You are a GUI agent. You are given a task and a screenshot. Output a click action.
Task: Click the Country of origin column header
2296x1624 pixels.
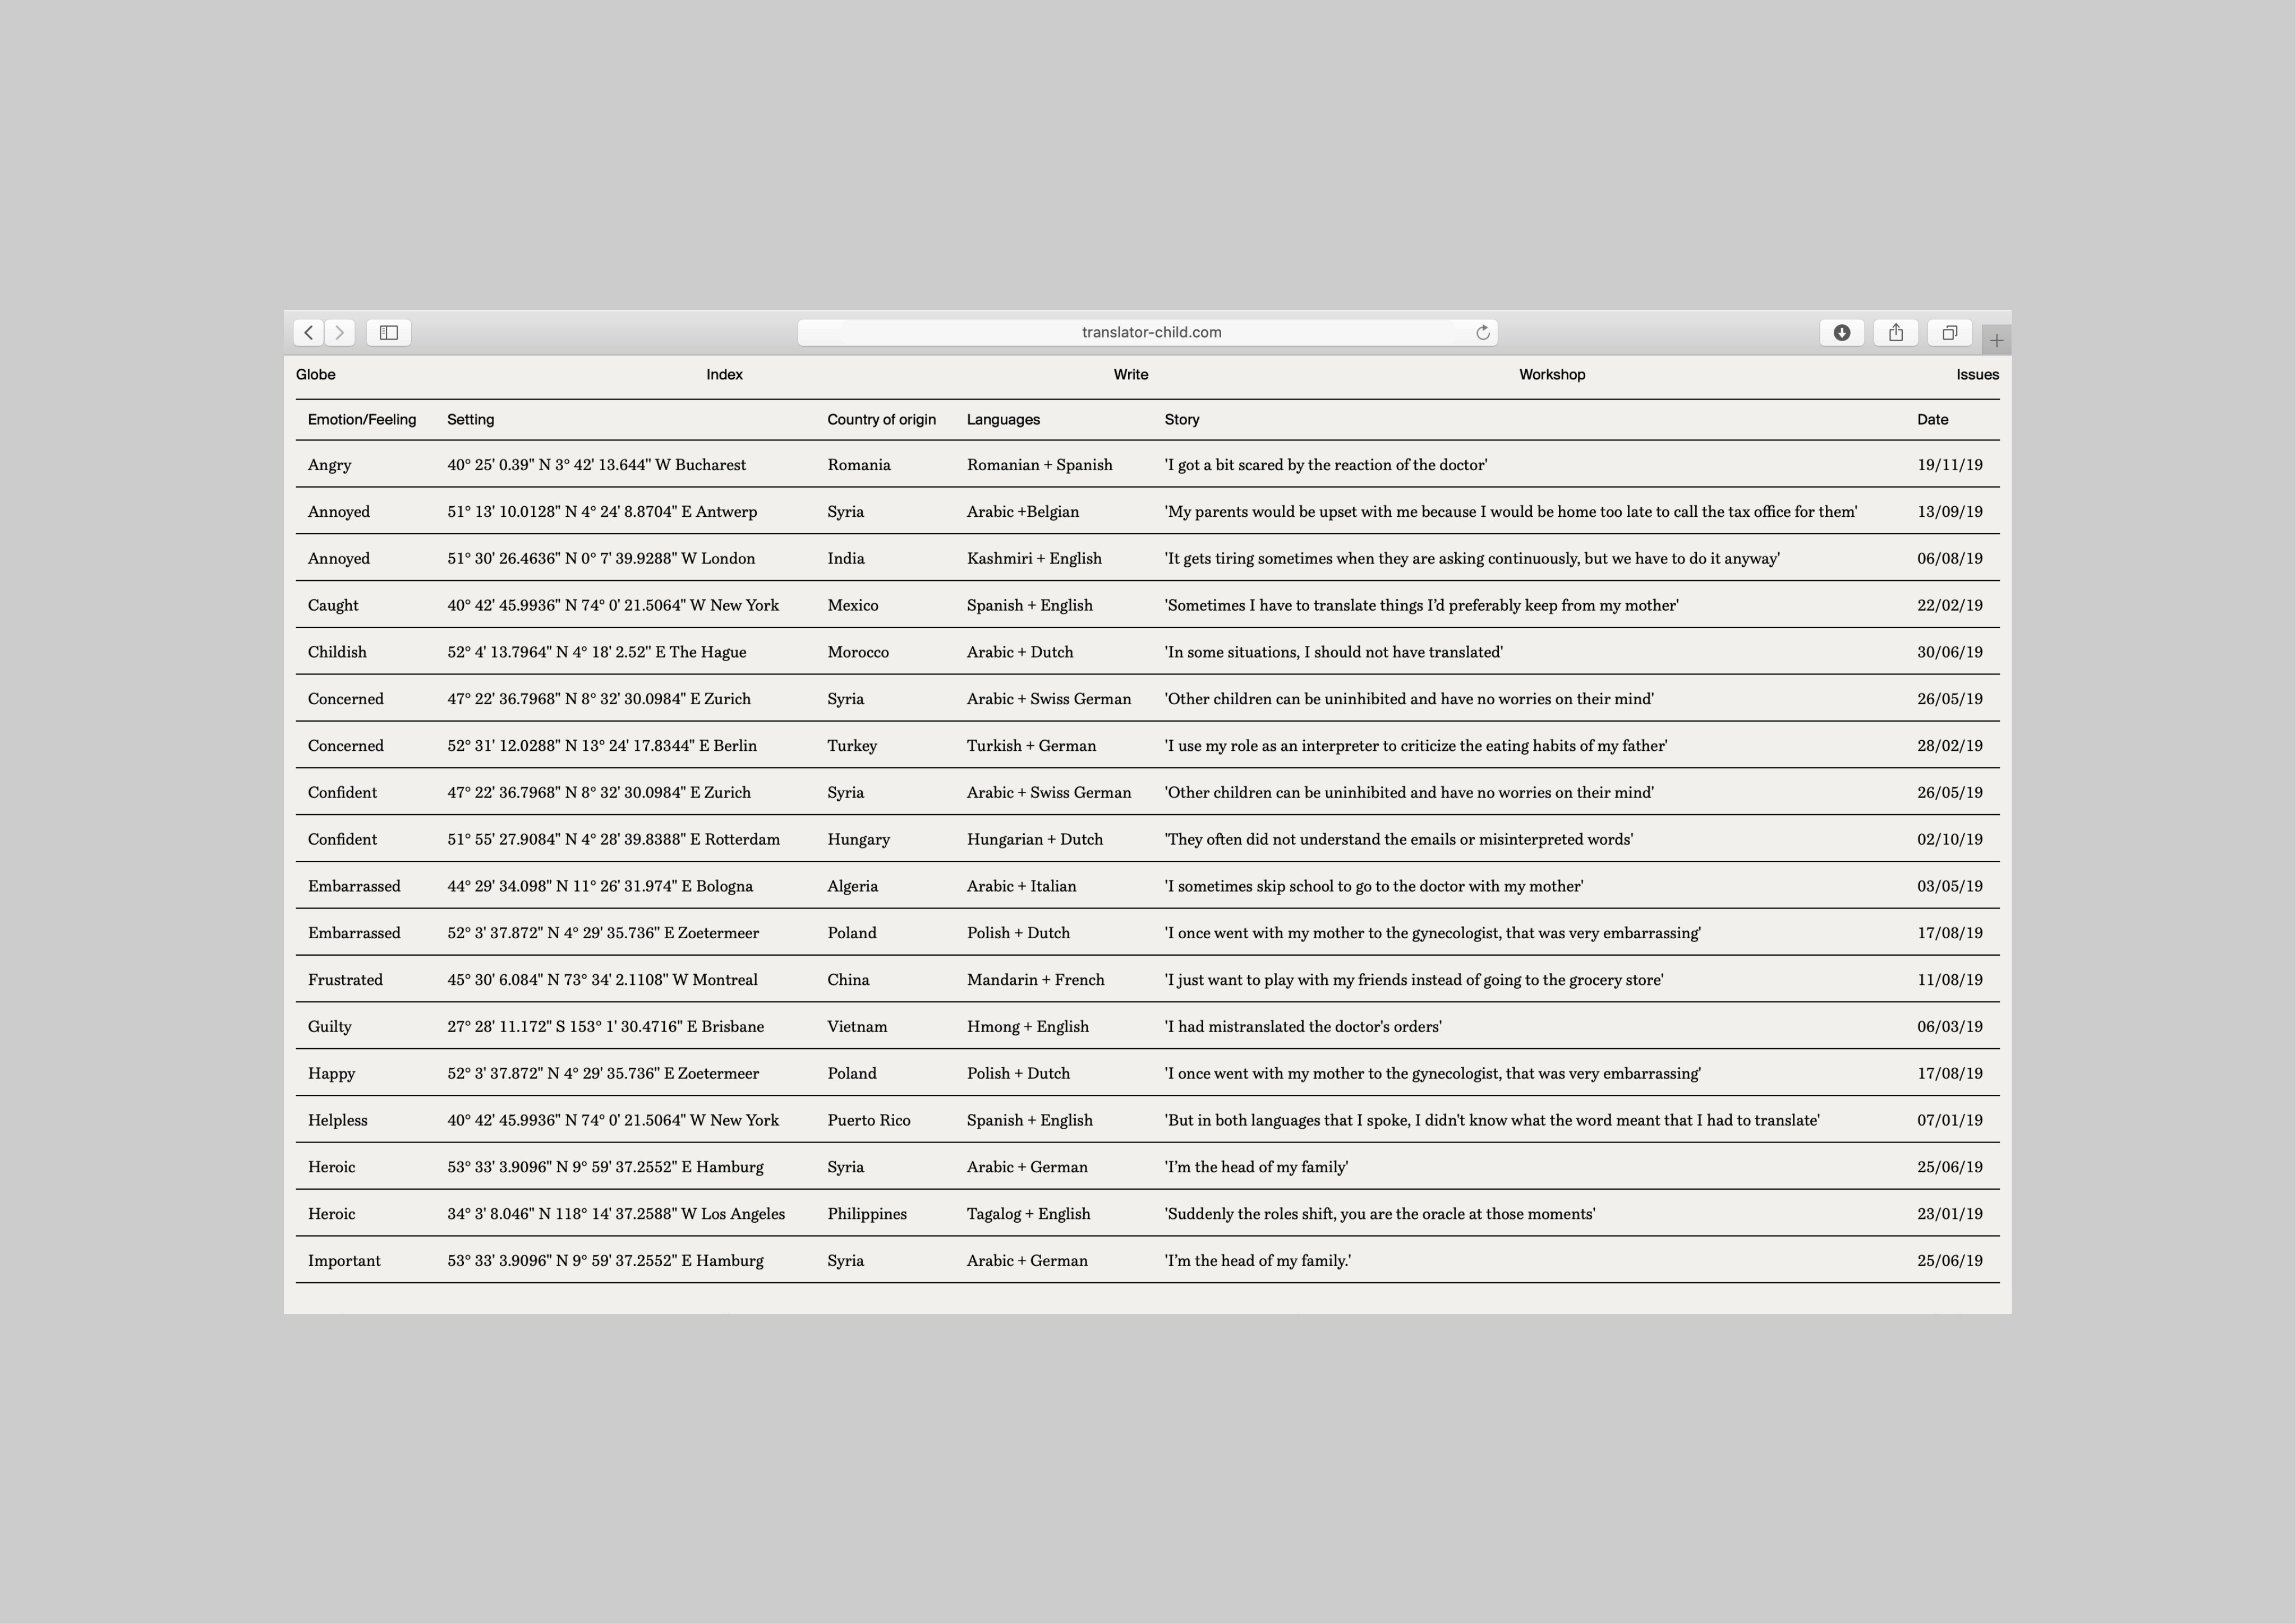[881, 419]
